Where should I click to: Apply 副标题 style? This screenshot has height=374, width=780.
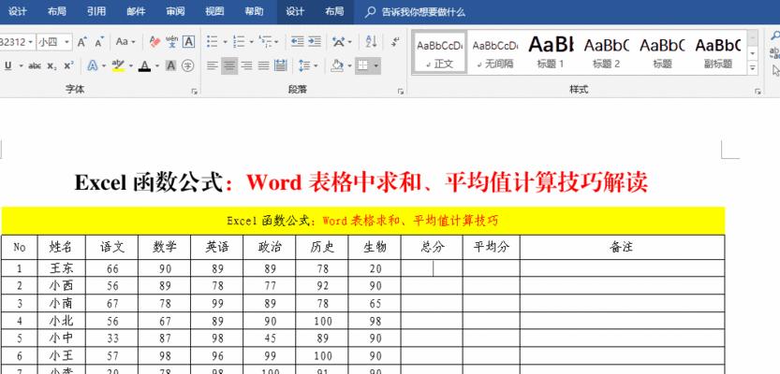(x=718, y=51)
